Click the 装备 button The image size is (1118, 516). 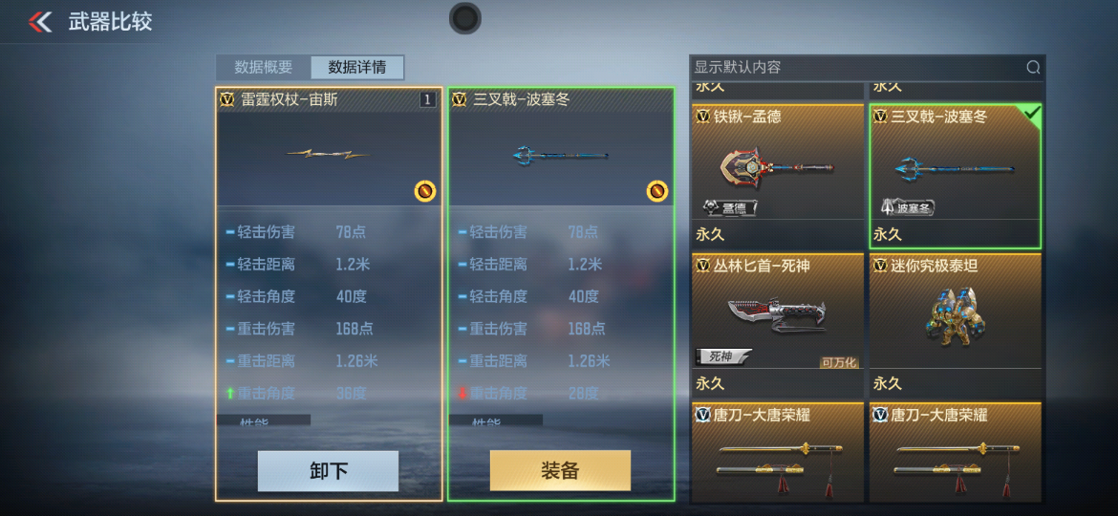tap(560, 470)
